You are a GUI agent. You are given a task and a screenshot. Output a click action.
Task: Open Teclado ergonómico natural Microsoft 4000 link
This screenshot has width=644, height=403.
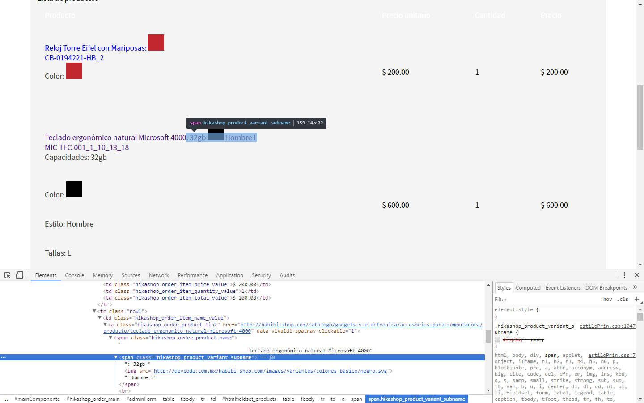(x=115, y=137)
